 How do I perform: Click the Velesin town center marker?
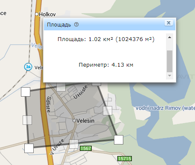pos(74,121)
